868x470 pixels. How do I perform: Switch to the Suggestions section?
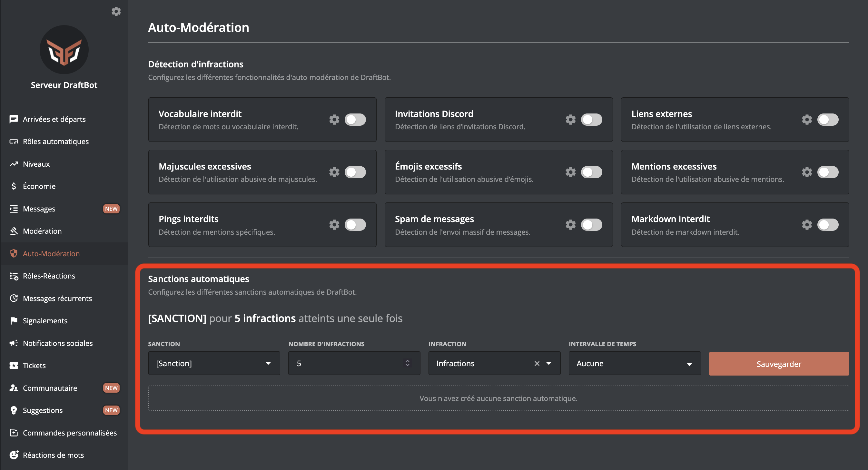point(43,410)
